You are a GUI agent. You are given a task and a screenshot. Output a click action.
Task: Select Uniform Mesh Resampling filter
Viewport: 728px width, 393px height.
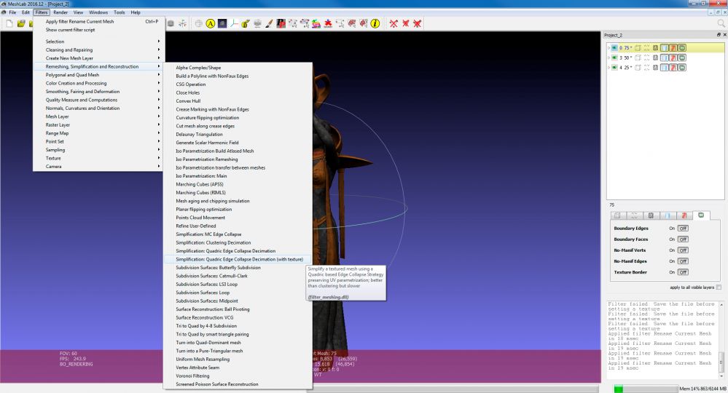point(238,360)
